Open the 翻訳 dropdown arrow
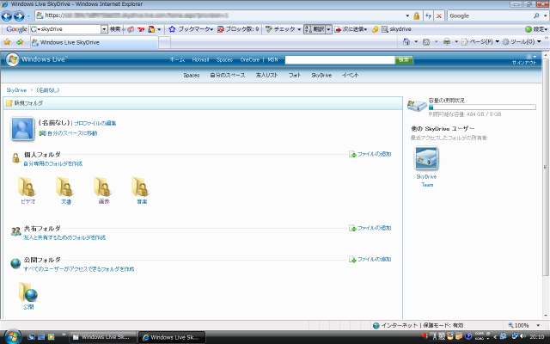 (x=328, y=29)
